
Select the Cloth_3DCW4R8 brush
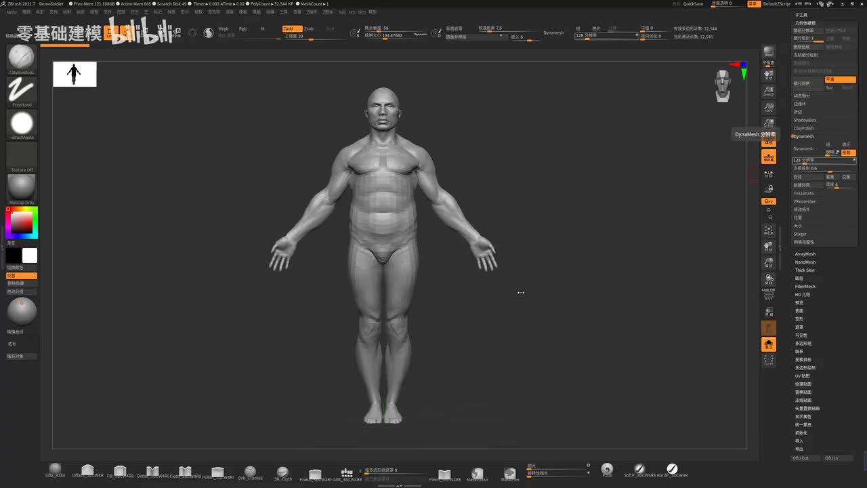185,470
